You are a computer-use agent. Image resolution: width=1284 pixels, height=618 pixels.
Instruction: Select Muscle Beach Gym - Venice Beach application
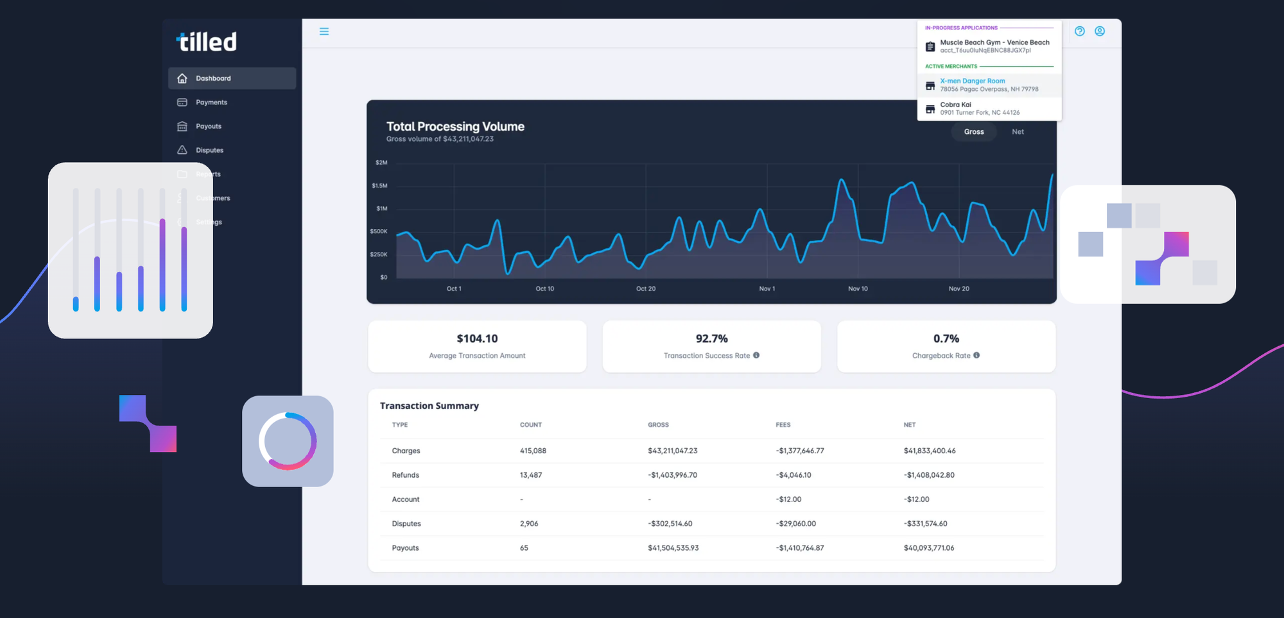pyautogui.click(x=989, y=46)
